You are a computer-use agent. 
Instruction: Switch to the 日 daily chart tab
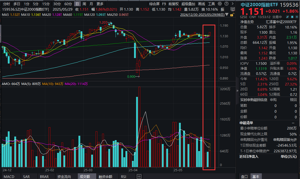(78, 4)
